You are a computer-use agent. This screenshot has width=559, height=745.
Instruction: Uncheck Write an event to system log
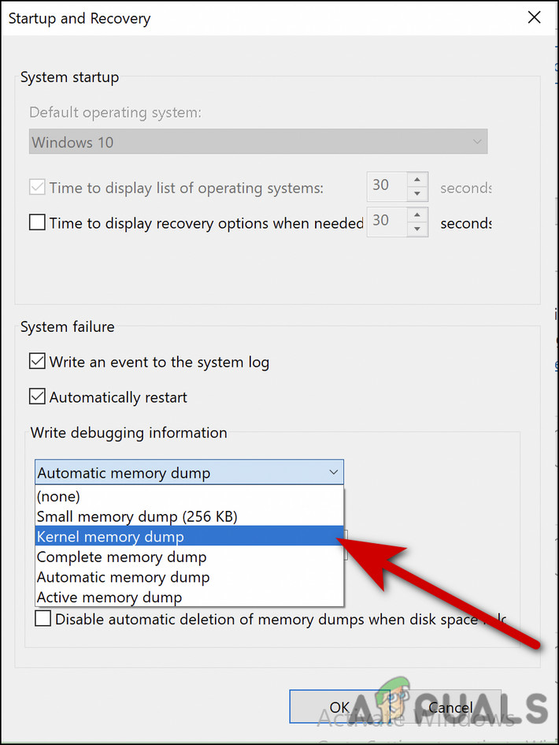(x=37, y=361)
